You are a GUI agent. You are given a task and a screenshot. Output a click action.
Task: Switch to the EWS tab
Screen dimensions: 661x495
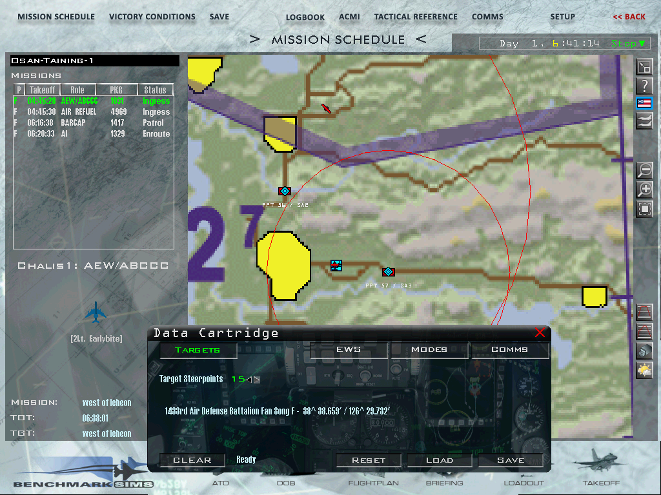349,350
